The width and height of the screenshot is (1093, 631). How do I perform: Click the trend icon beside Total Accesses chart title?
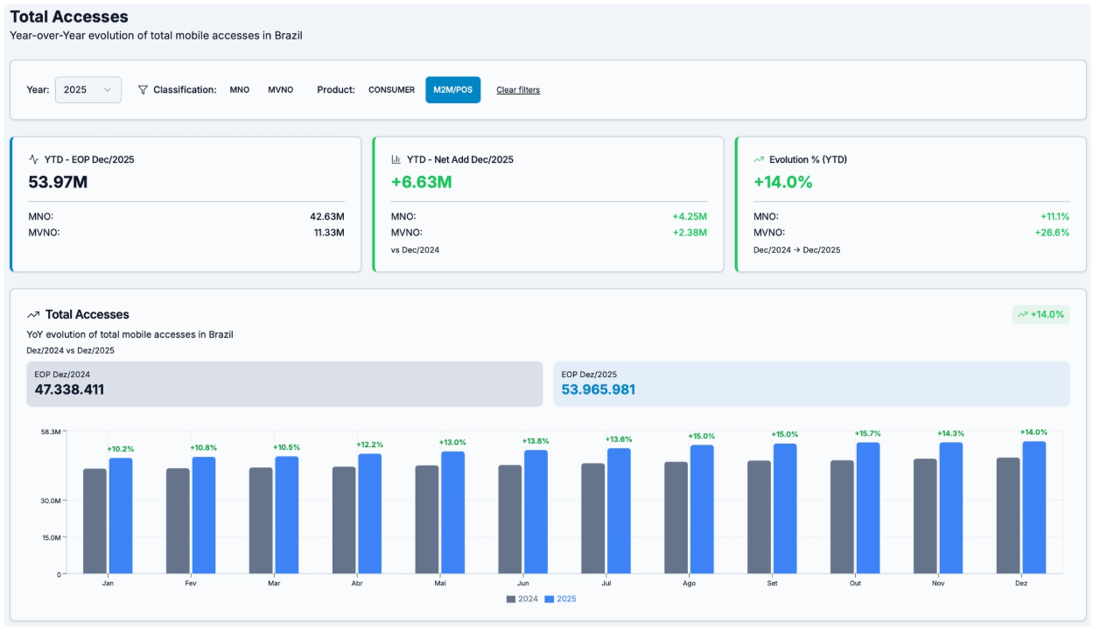(x=33, y=314)
